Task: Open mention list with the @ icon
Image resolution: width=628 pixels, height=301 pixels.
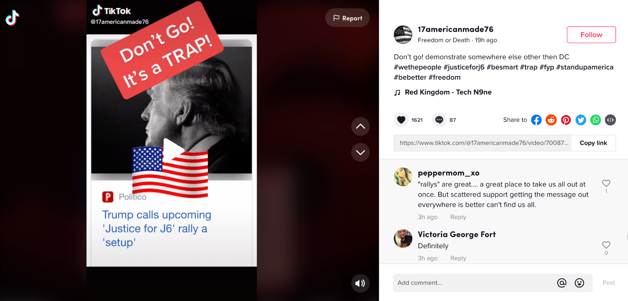Action: pyautogui.click(x=562, y=283)
